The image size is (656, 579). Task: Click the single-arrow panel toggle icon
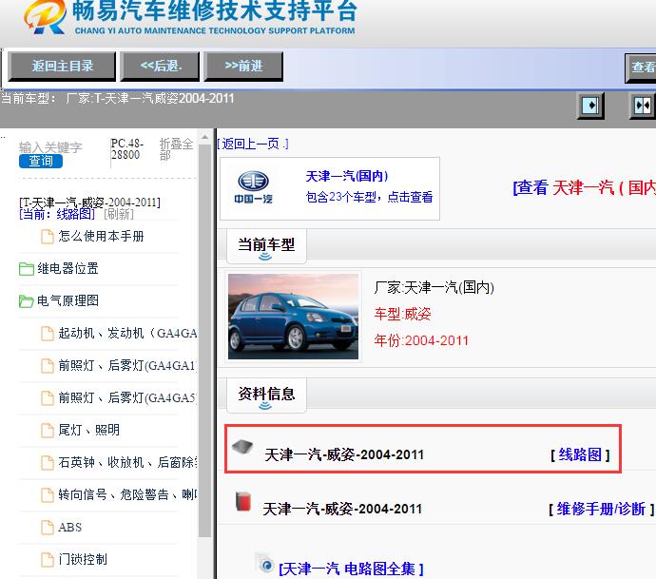pyautogui.click(x=590, y=105)
